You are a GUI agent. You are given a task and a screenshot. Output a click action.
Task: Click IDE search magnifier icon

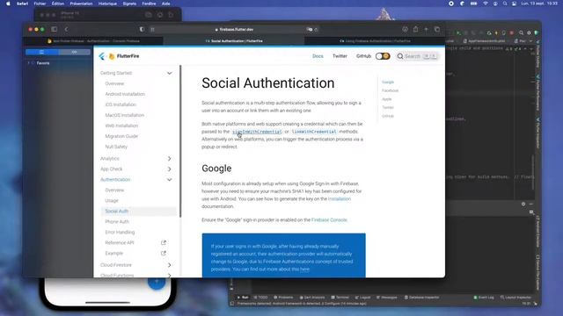[x=521, y=32]
